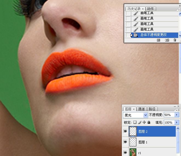Click new document from state icon in History
Screen dimensions: 181x156
click(x=158, y=40)
